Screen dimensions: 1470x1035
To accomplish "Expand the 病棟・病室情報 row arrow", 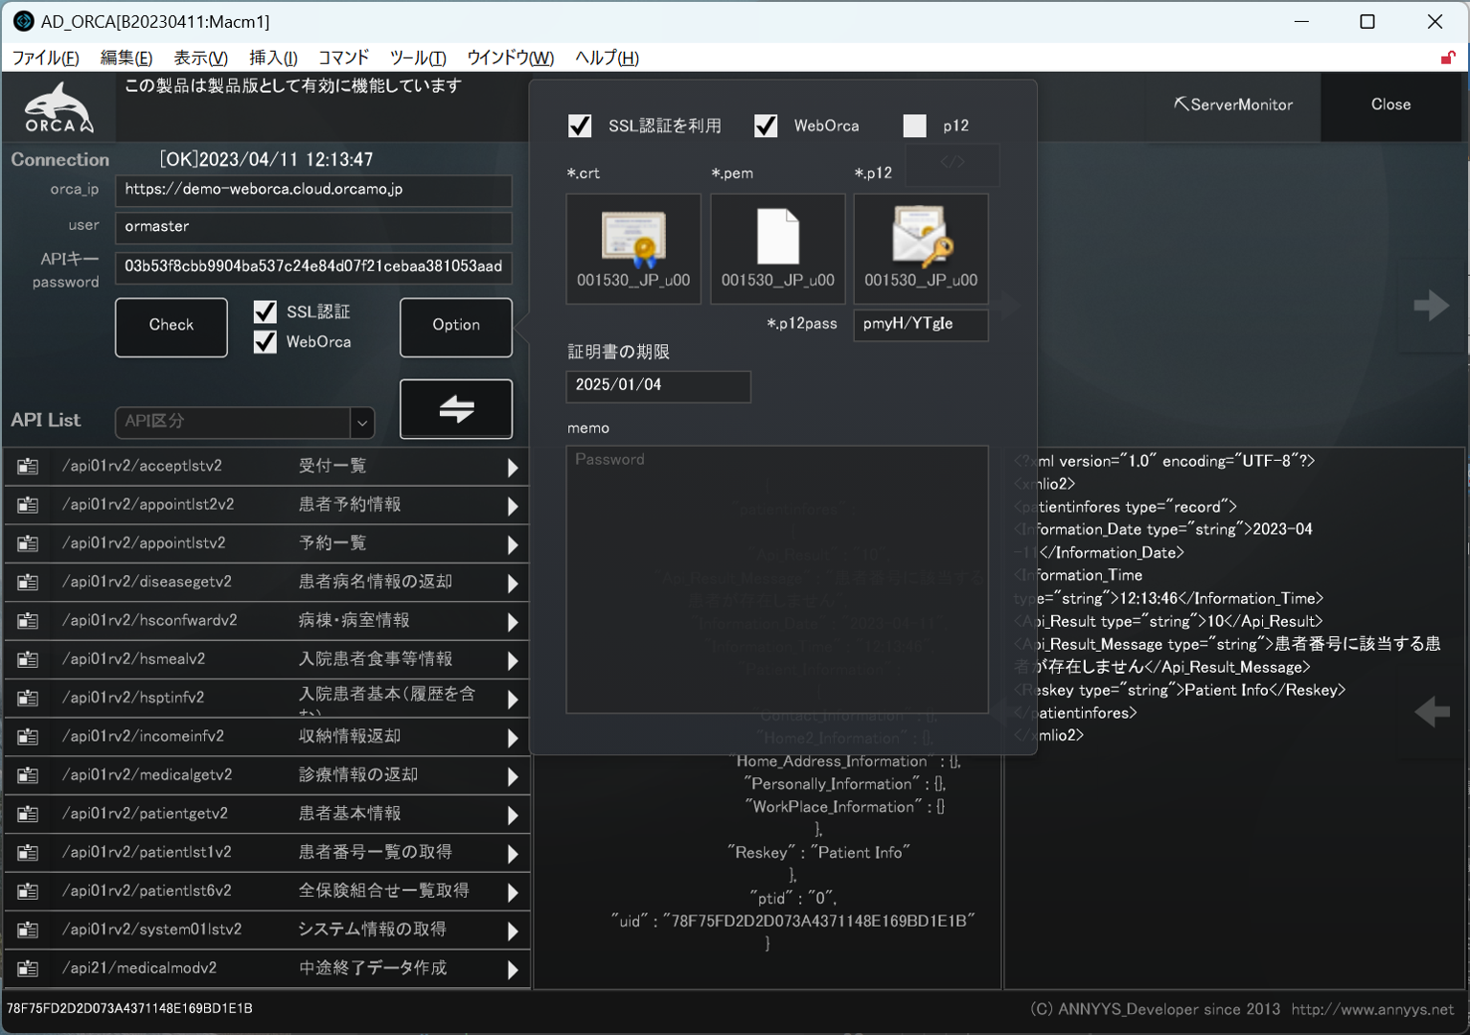I will point(513,622).
